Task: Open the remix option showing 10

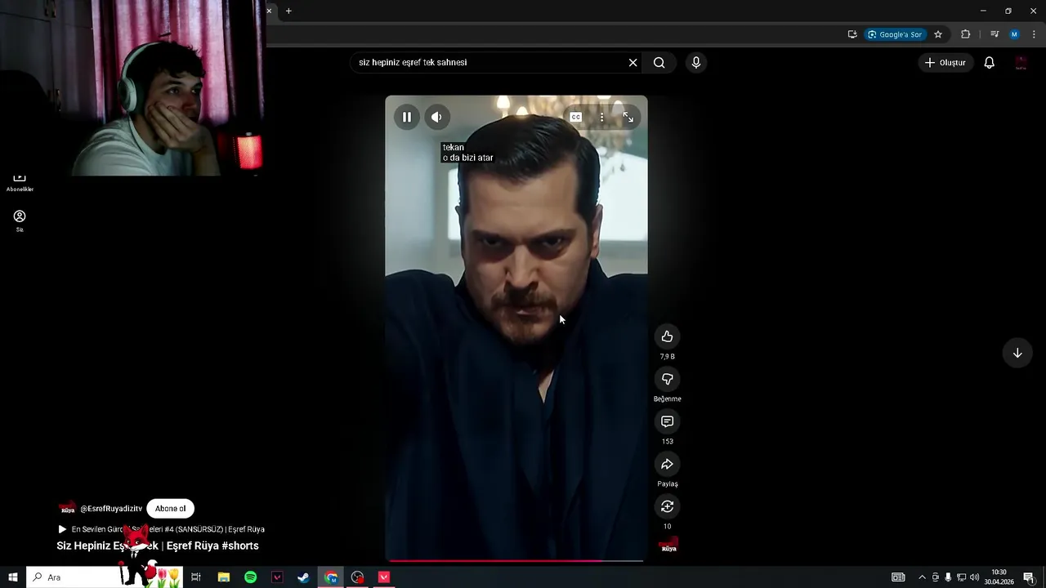Action: click(667, 506)
